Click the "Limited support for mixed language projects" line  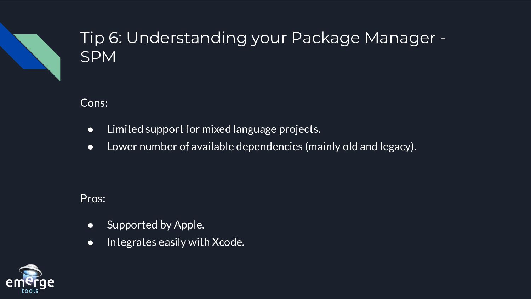click(213, 129)
